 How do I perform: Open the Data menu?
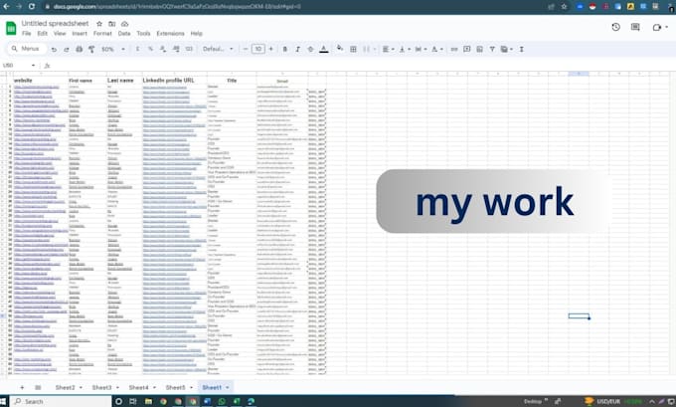[124, 33]
